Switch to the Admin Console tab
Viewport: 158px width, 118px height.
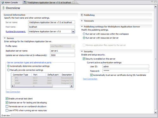click(x=11, y=3)
